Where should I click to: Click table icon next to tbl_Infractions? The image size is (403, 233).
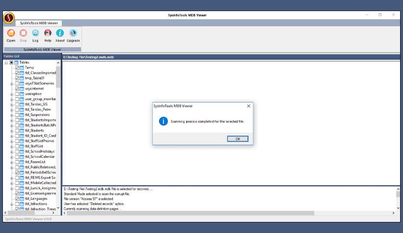(x=22, y=204)
